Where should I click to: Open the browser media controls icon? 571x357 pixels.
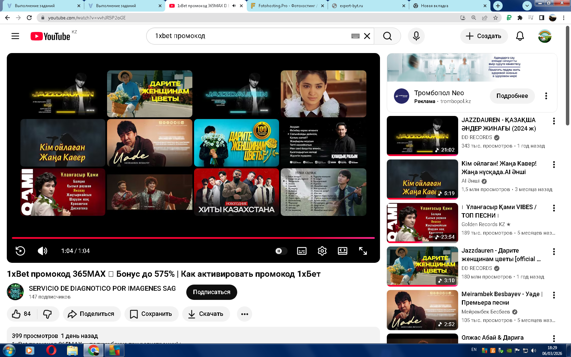pyautogui.click(x=531, y=18)
